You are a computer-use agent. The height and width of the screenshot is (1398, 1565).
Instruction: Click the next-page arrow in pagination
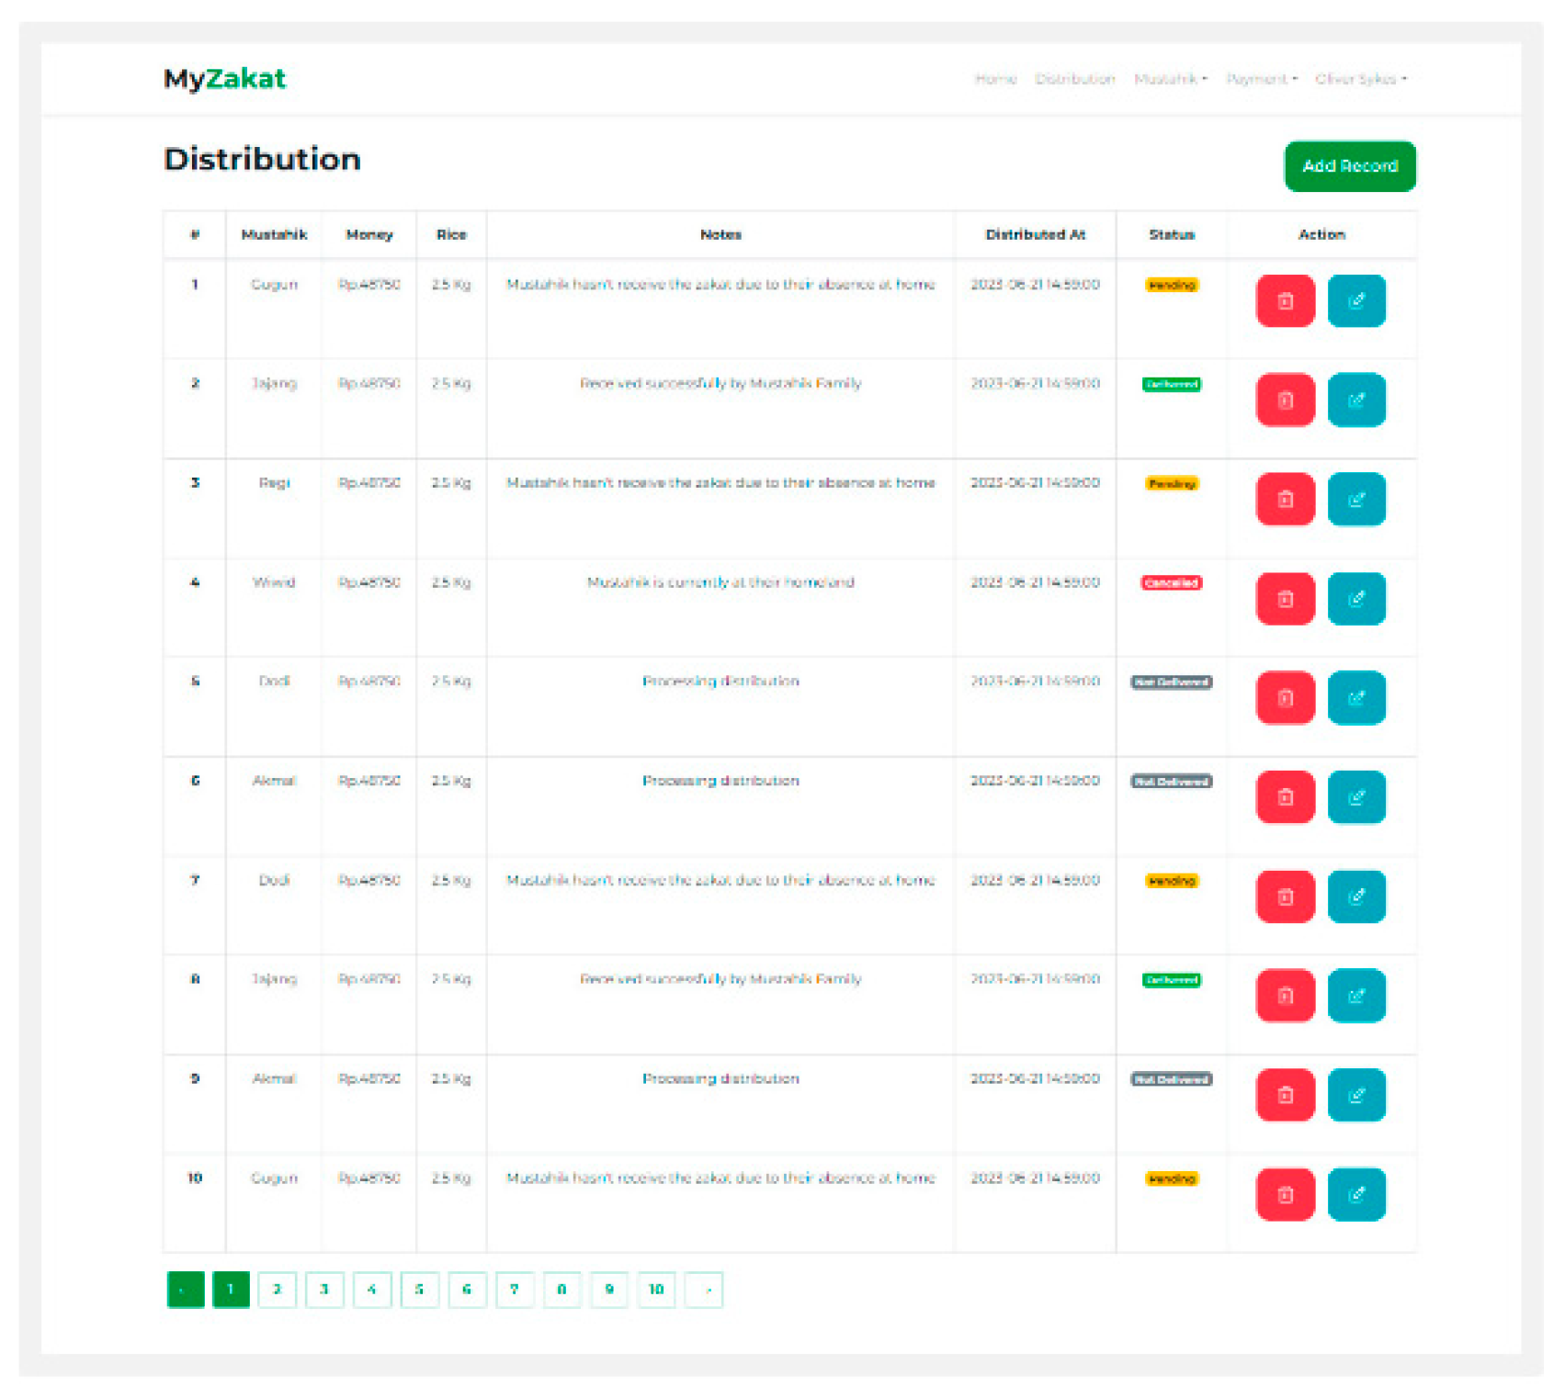[706, 1290]
